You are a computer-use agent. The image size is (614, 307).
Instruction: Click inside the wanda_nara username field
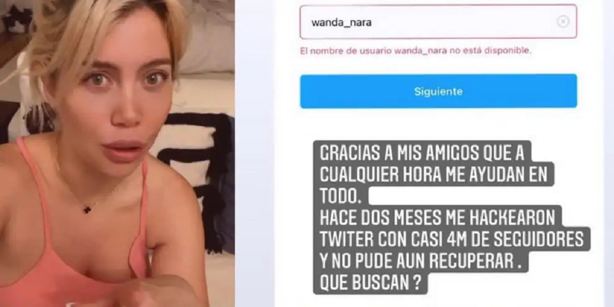pos(438,21)
